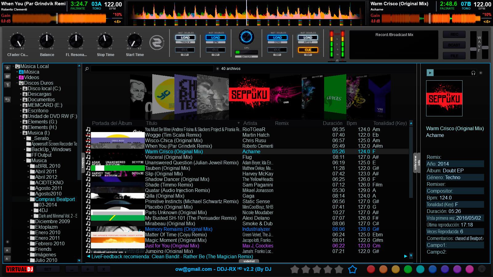Click the Música blue folder icon

(x=21, y=72)
